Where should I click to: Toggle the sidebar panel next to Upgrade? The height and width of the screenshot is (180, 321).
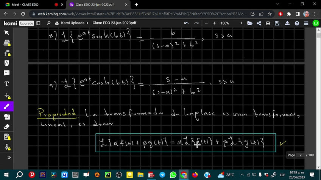(x=38, y=23)
